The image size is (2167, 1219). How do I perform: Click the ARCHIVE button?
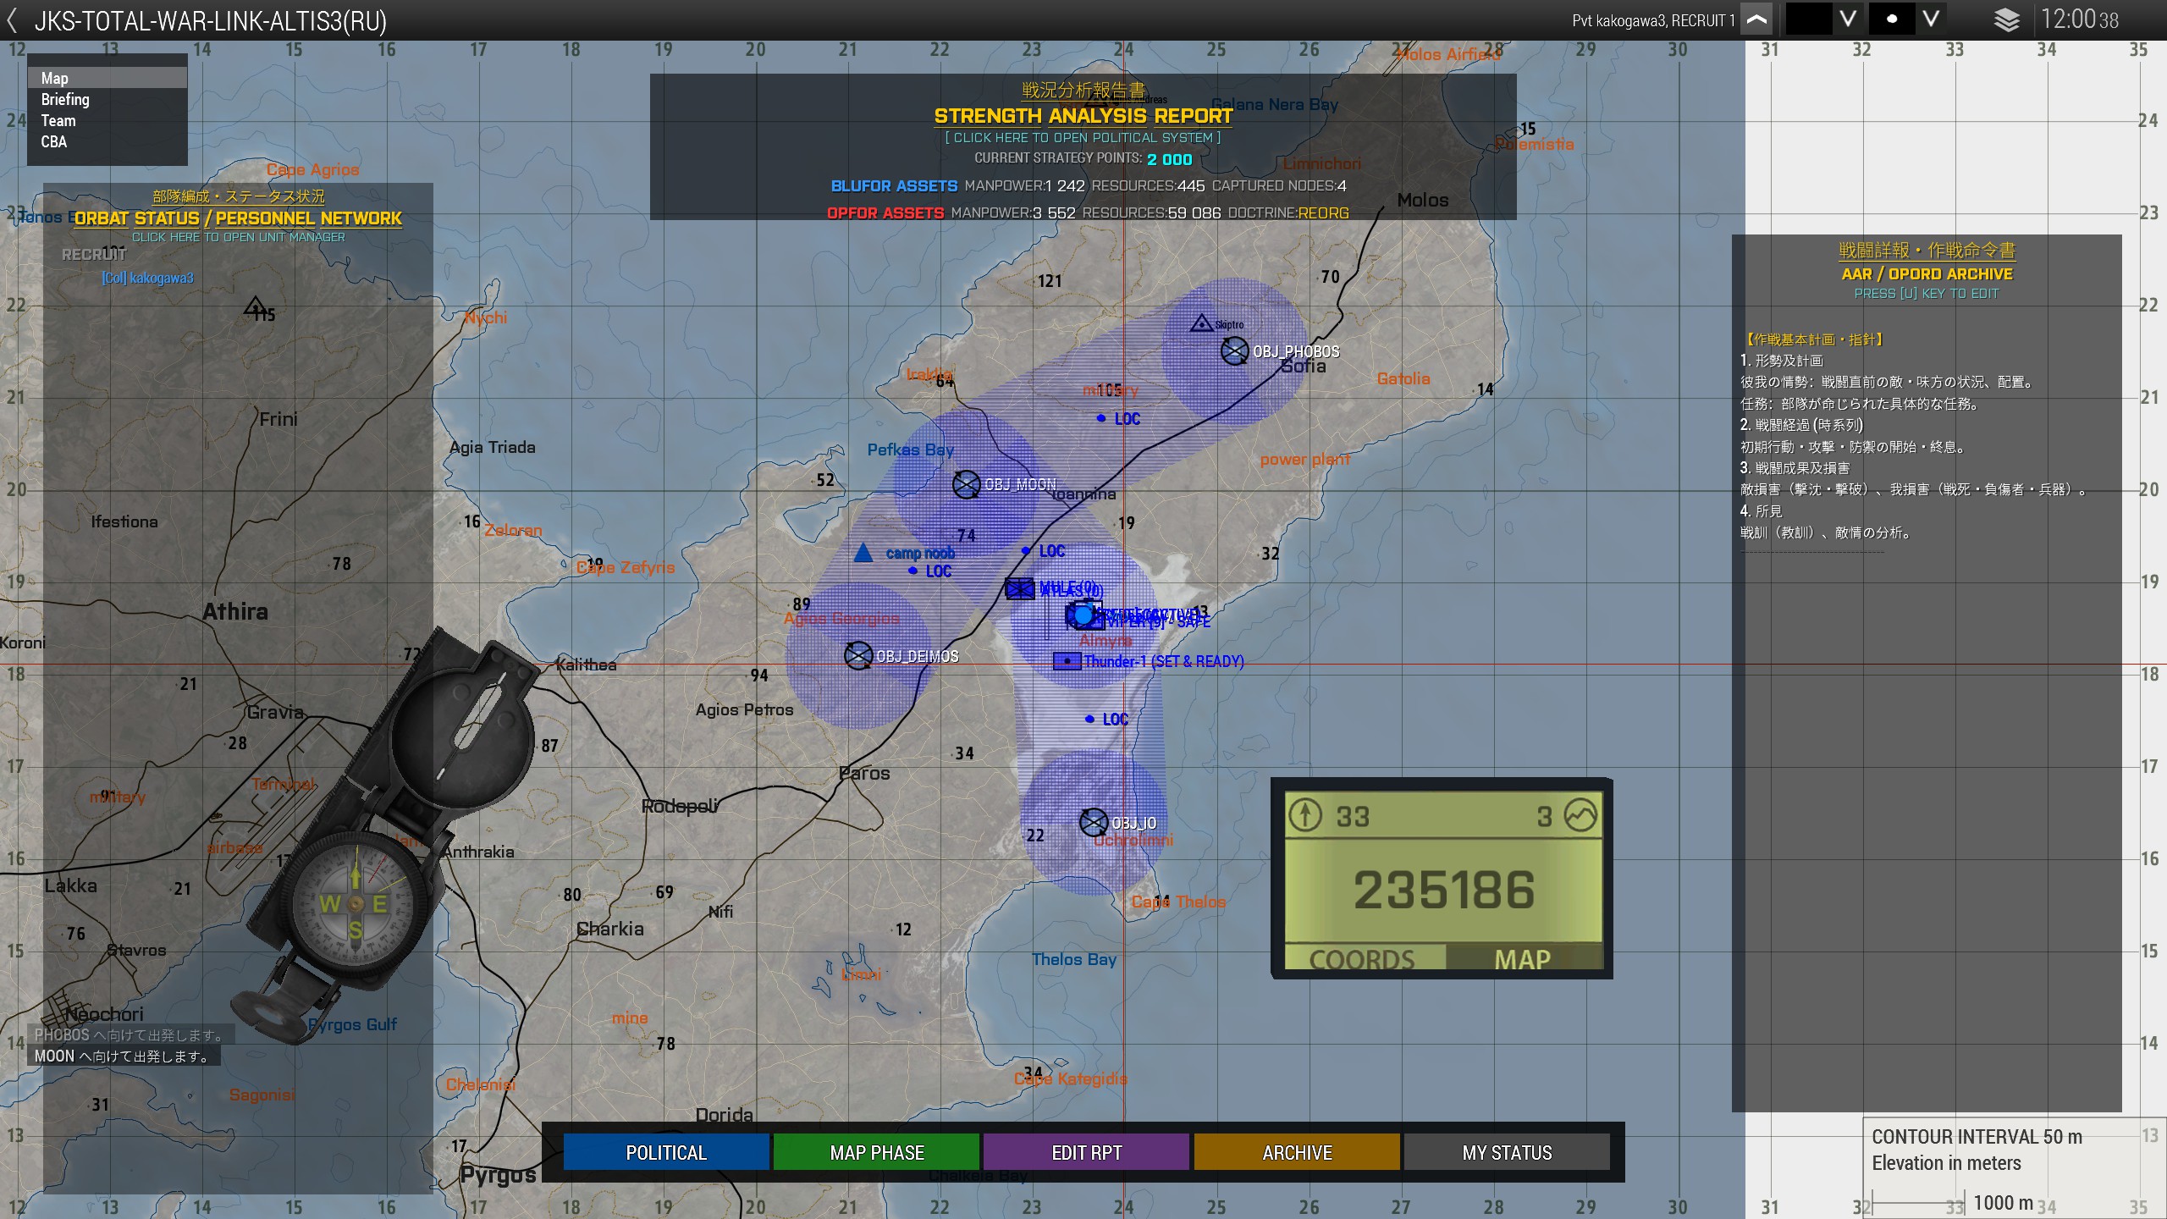[x=1297, y=1152]
